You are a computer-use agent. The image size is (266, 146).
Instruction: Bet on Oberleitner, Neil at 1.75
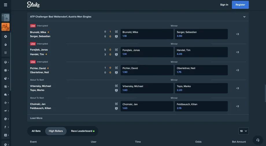[x=201, y=70]
